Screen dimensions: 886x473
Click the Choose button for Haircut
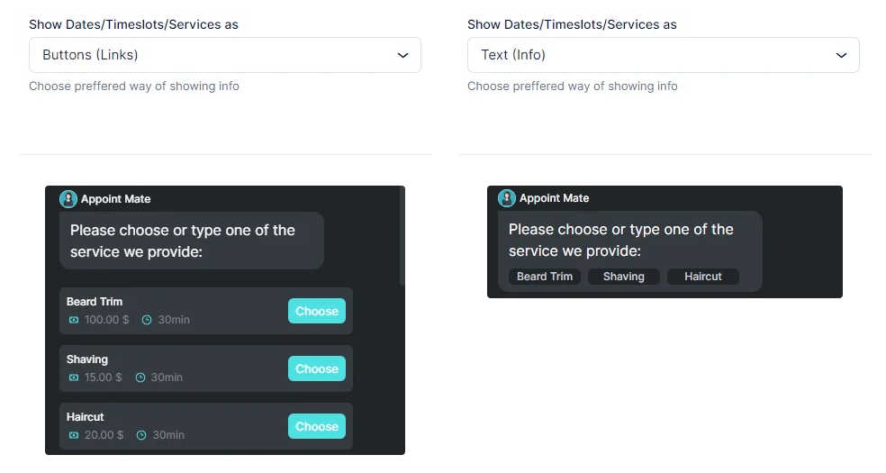pyautogui.click(x=316, y=426)
